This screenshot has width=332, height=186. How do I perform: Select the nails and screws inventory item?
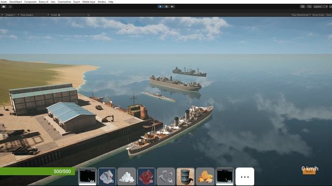coord(166,176)
